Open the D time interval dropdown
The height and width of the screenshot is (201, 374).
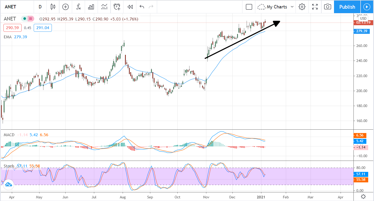(40, 7)
